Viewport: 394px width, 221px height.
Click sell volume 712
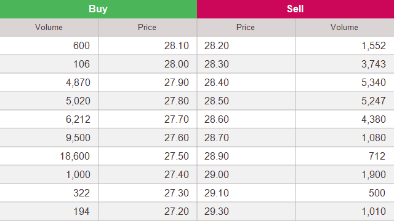pos(377,157)
